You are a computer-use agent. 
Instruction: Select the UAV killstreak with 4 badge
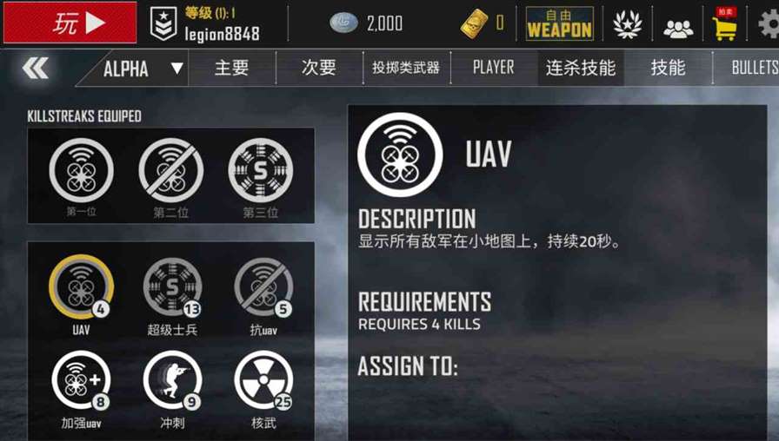click(81, 287)
